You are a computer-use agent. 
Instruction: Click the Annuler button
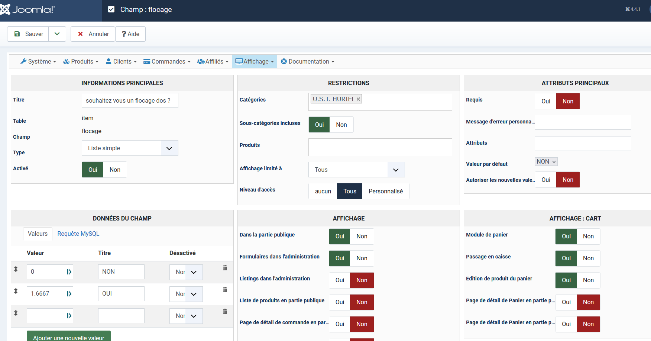click(x=93, y=34)
